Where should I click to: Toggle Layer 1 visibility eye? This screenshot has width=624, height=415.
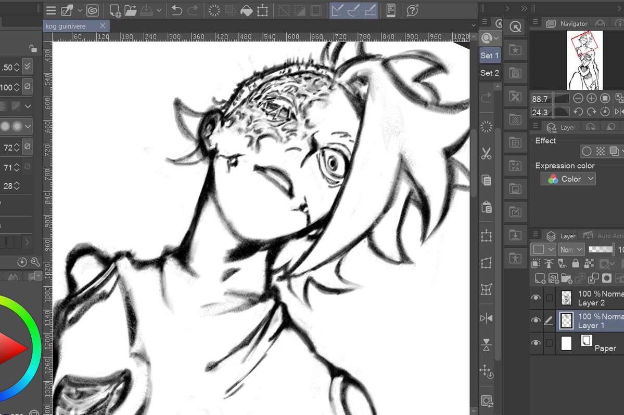point(536,320)
